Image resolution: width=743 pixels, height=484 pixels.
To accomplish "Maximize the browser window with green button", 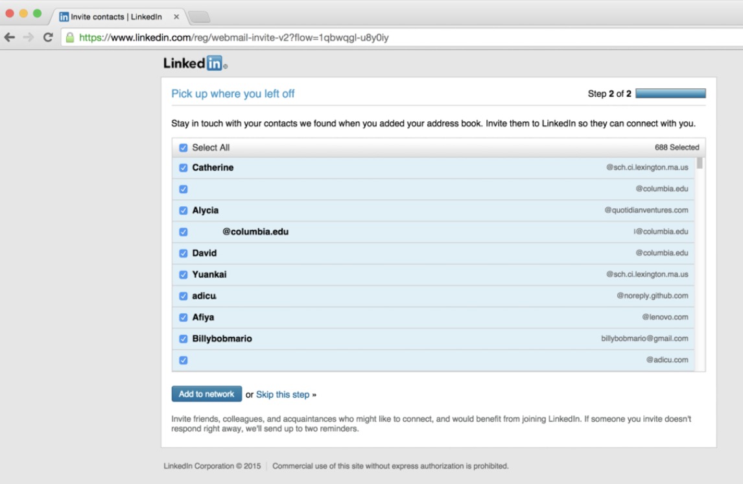I will click(x=37, y=13).
